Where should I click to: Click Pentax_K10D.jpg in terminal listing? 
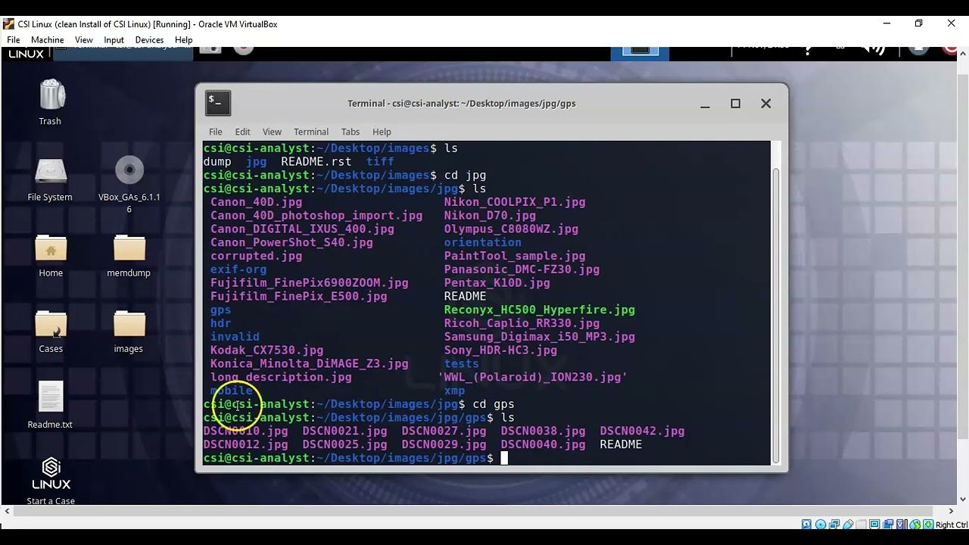pyautogui.click(x=497, y=283)
